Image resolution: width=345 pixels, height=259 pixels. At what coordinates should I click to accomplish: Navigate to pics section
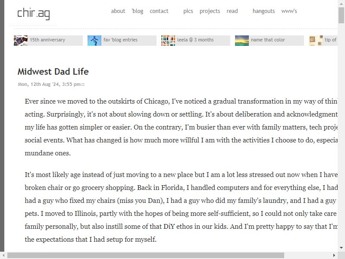188,11
